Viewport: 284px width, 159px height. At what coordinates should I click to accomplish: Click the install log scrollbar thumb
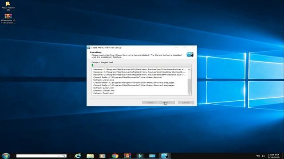click(189, 85)
